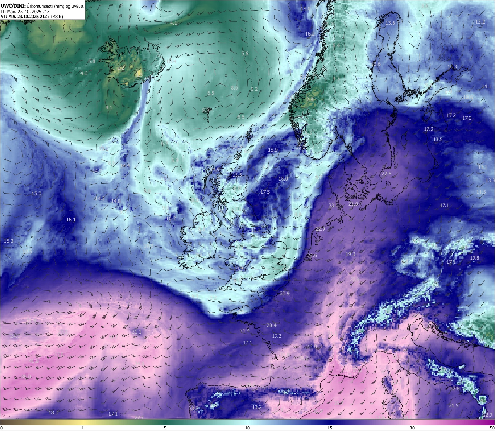Viewport: 495px width, 431px height.
Task: Click the 20.4 value over France
Action: (272, 325)
